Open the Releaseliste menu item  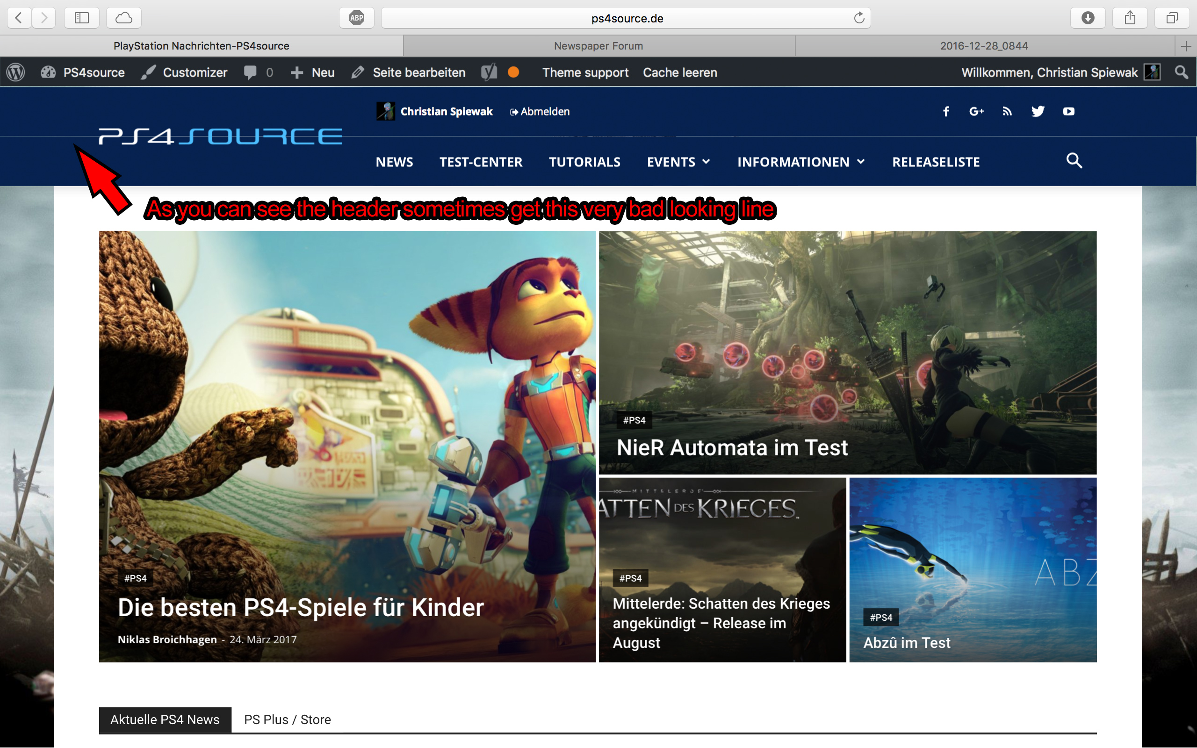[x=936, y=162]
